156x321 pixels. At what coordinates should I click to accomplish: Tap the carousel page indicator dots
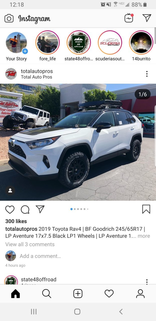point(79,209)
